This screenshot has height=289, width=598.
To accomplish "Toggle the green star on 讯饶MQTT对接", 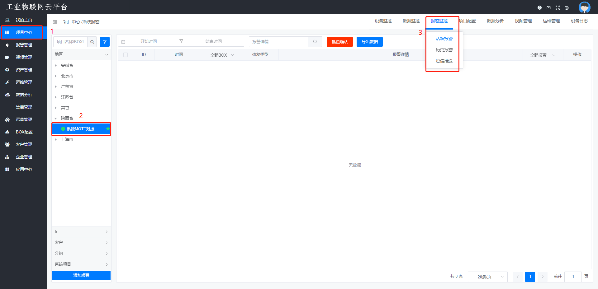I will [108, 129].
